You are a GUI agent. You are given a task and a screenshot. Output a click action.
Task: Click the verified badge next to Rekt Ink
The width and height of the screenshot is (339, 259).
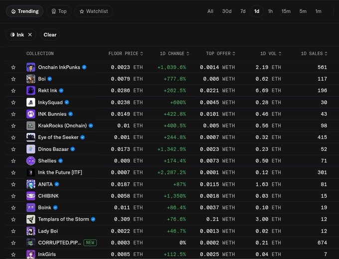click(x=61, y=91)
